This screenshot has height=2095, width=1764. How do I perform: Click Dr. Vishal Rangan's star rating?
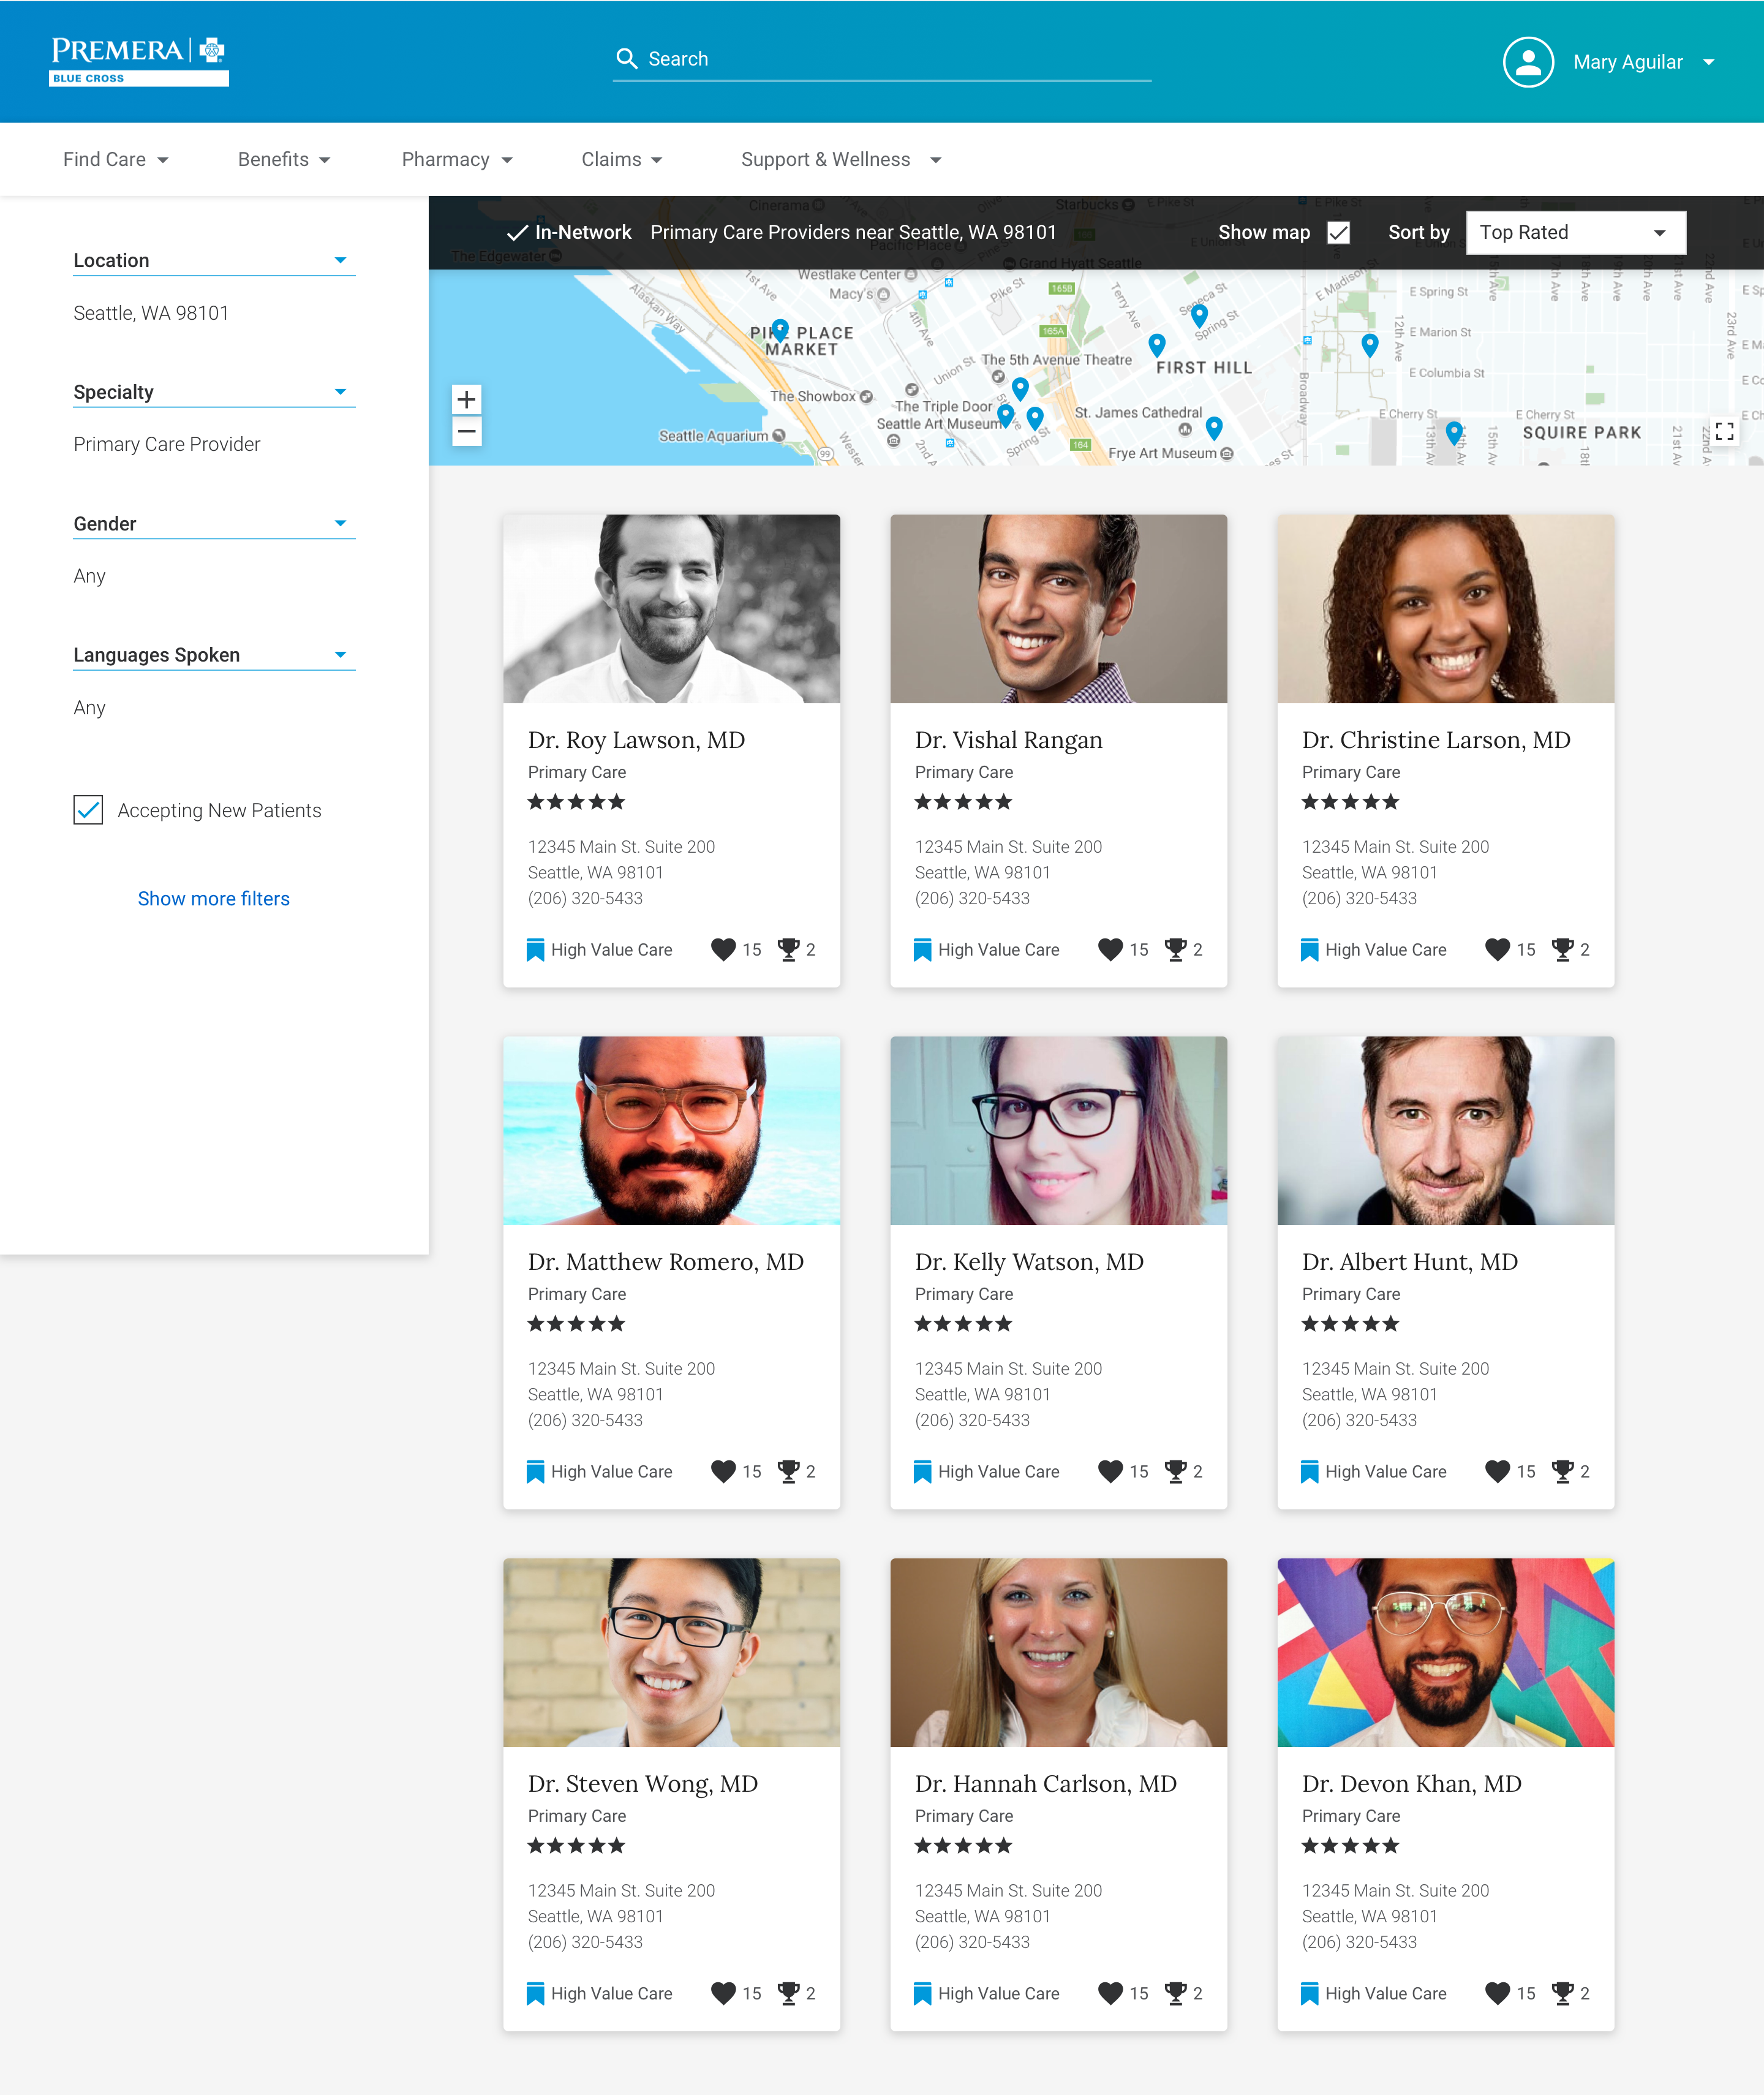[x=963, y=802]
